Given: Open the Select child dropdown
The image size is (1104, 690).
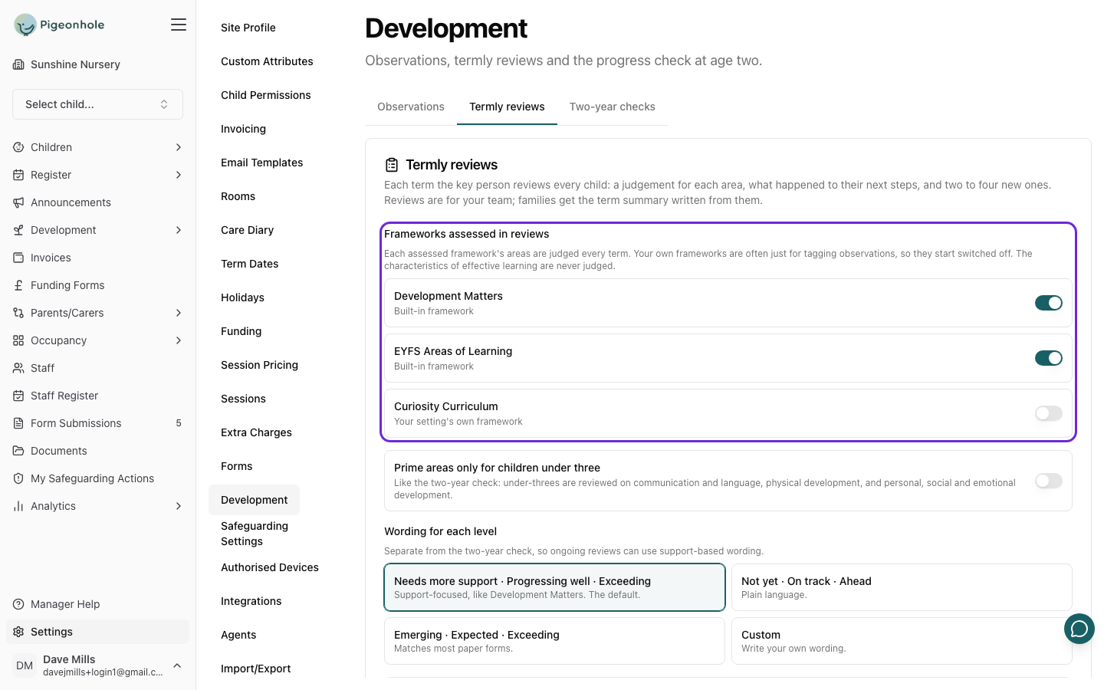Looking at the screenshot, I should click(97, 104).
